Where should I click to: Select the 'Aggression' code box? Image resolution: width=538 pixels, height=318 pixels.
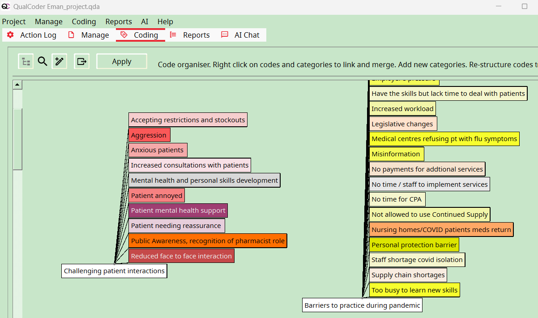click(149, 135)
